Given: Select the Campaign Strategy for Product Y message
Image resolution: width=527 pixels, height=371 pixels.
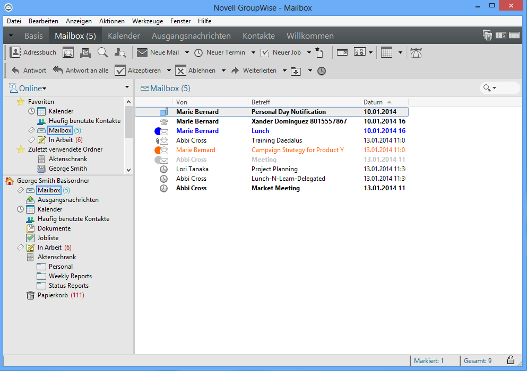Looking at the screenshot, I should coord(272,150).
